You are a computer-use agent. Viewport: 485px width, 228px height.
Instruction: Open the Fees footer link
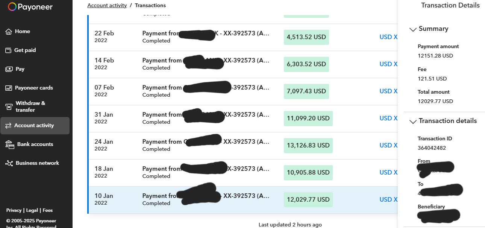click(x=48, y=210)
